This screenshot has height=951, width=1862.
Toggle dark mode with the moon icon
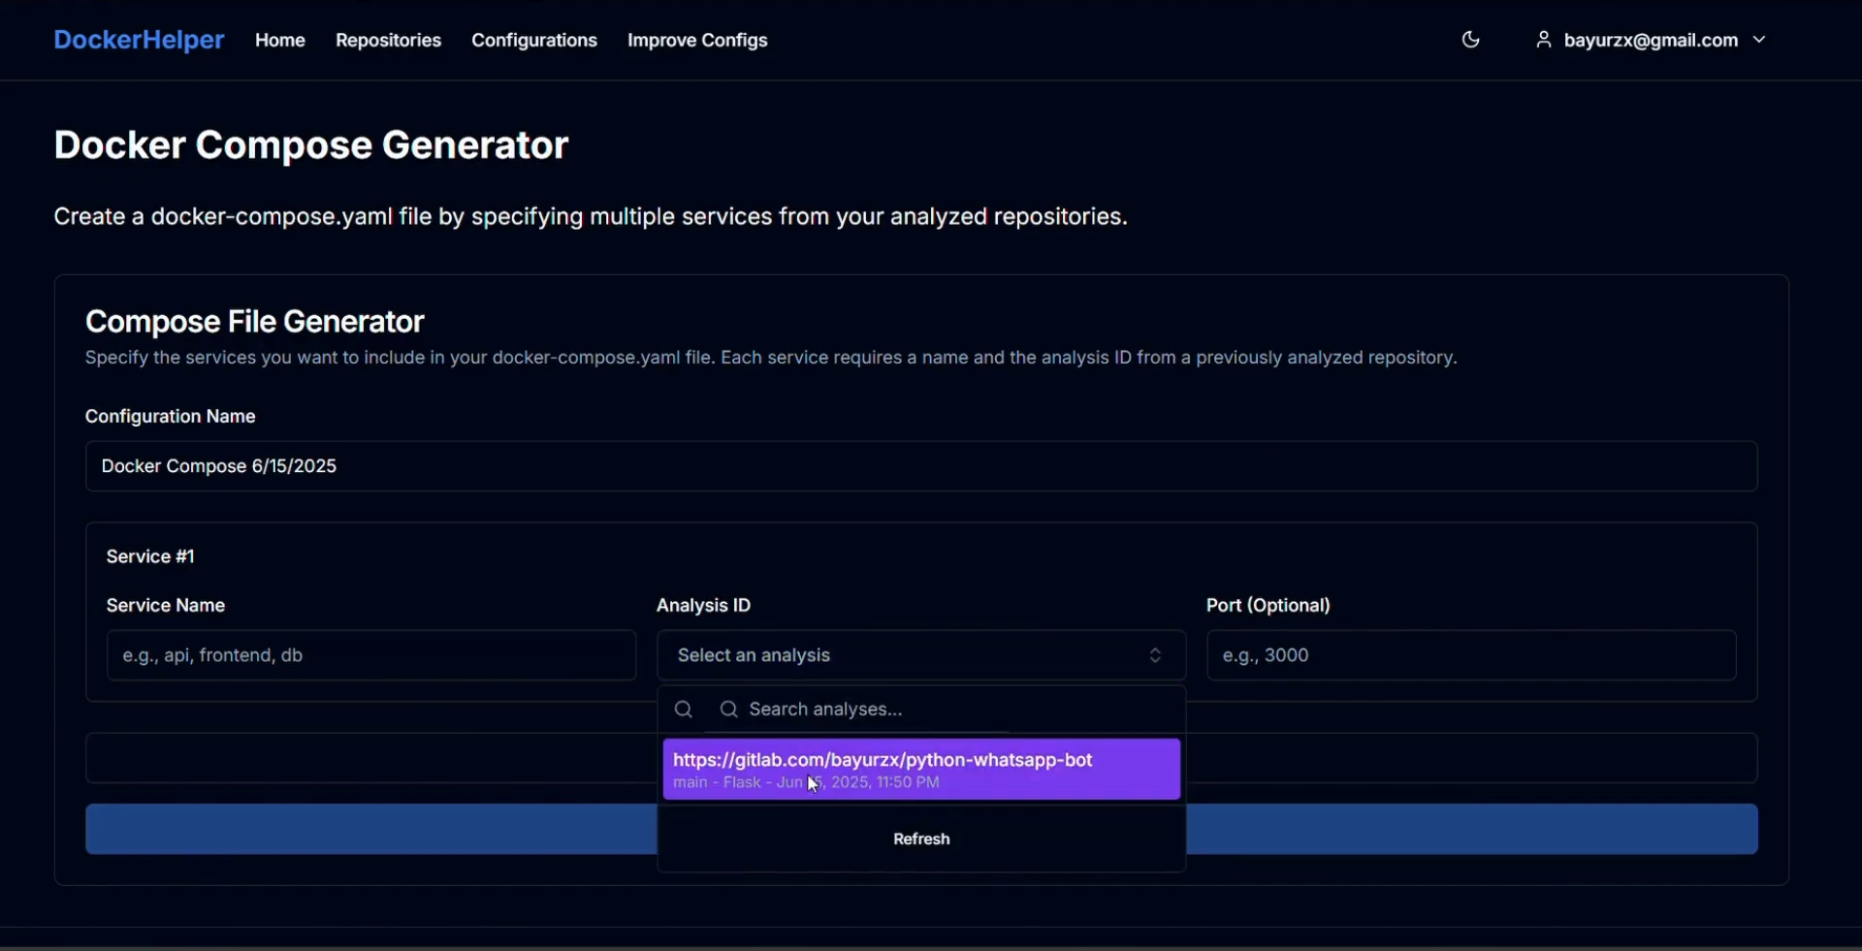click(x=1470, y=40)
